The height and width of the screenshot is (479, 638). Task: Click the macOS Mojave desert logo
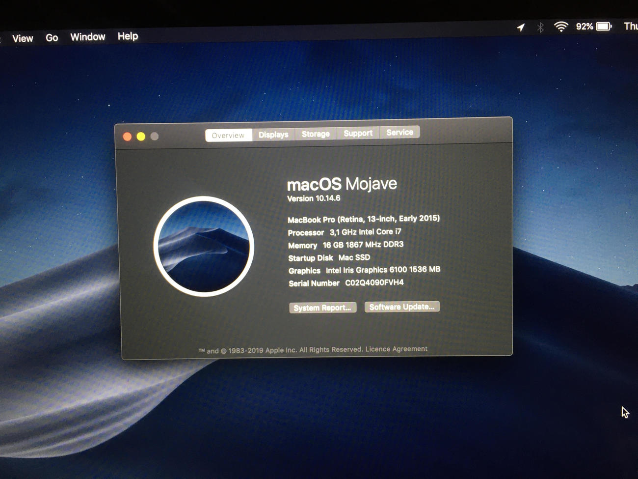coord(204,247)
